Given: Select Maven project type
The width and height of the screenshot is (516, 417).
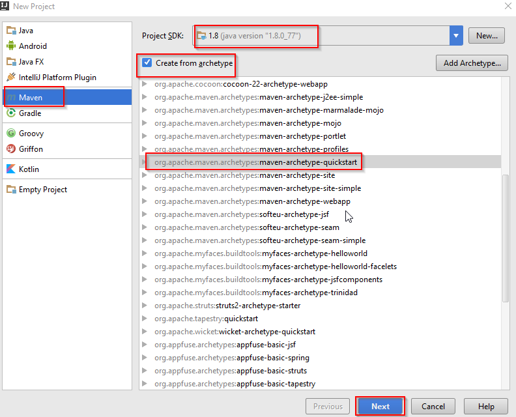Looking at the screenshot, I should (x=67, y=98).
